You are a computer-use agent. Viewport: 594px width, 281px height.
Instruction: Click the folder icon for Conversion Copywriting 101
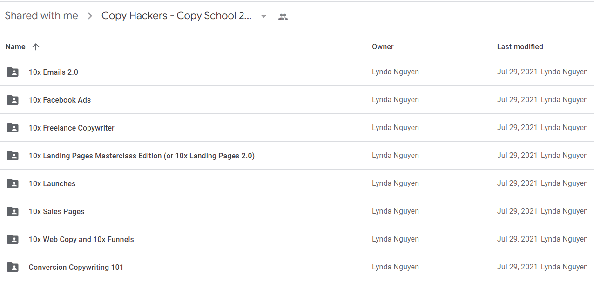click(13, 267)
